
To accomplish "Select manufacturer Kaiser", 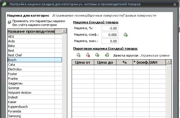I will (35, 102).
